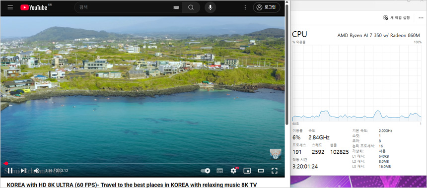The image size is (427, 188).
Task: Switch to miniplayer mode
Action: pos(247,171)
